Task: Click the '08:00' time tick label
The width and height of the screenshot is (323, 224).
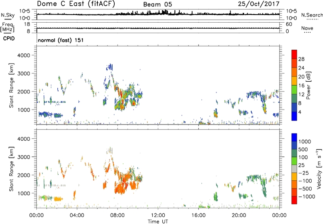Action: click(117, 216)
